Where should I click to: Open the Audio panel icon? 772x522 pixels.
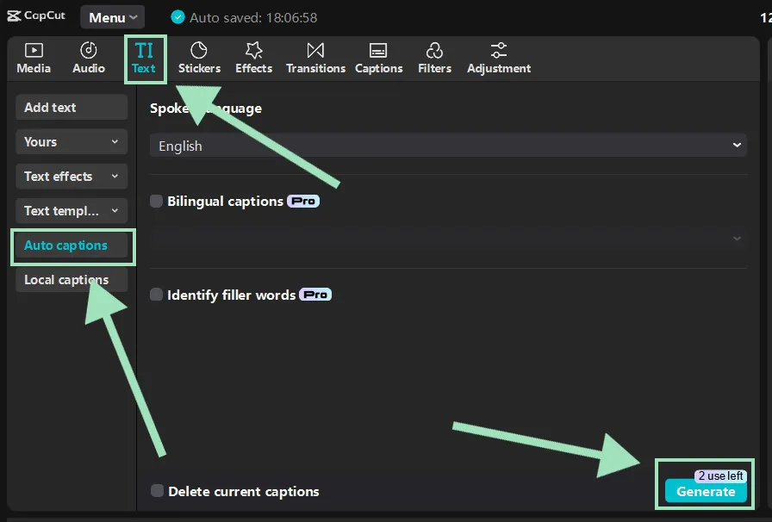[89, 50]
